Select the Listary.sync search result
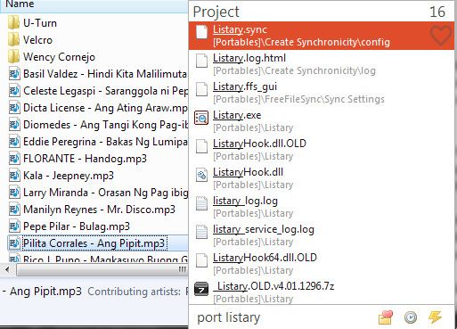The image size is (457, 329). coord(322,36)
